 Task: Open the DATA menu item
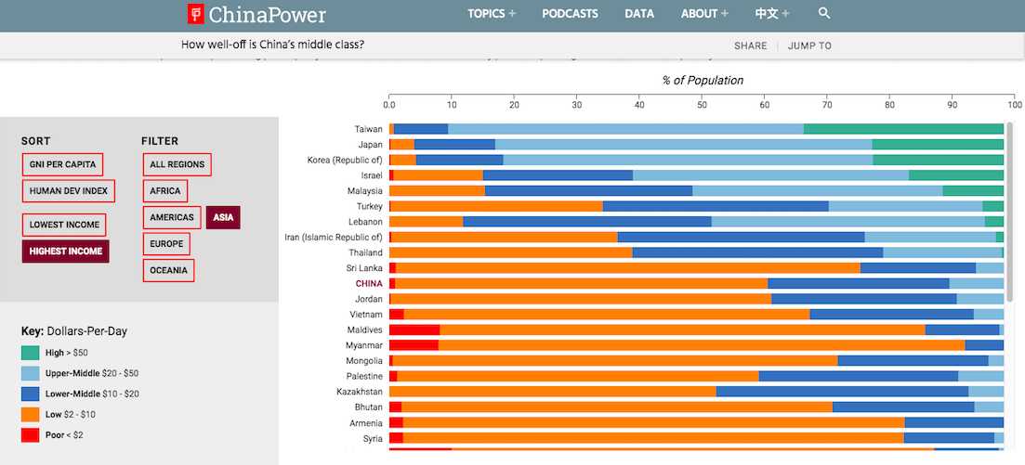(639, 14)
